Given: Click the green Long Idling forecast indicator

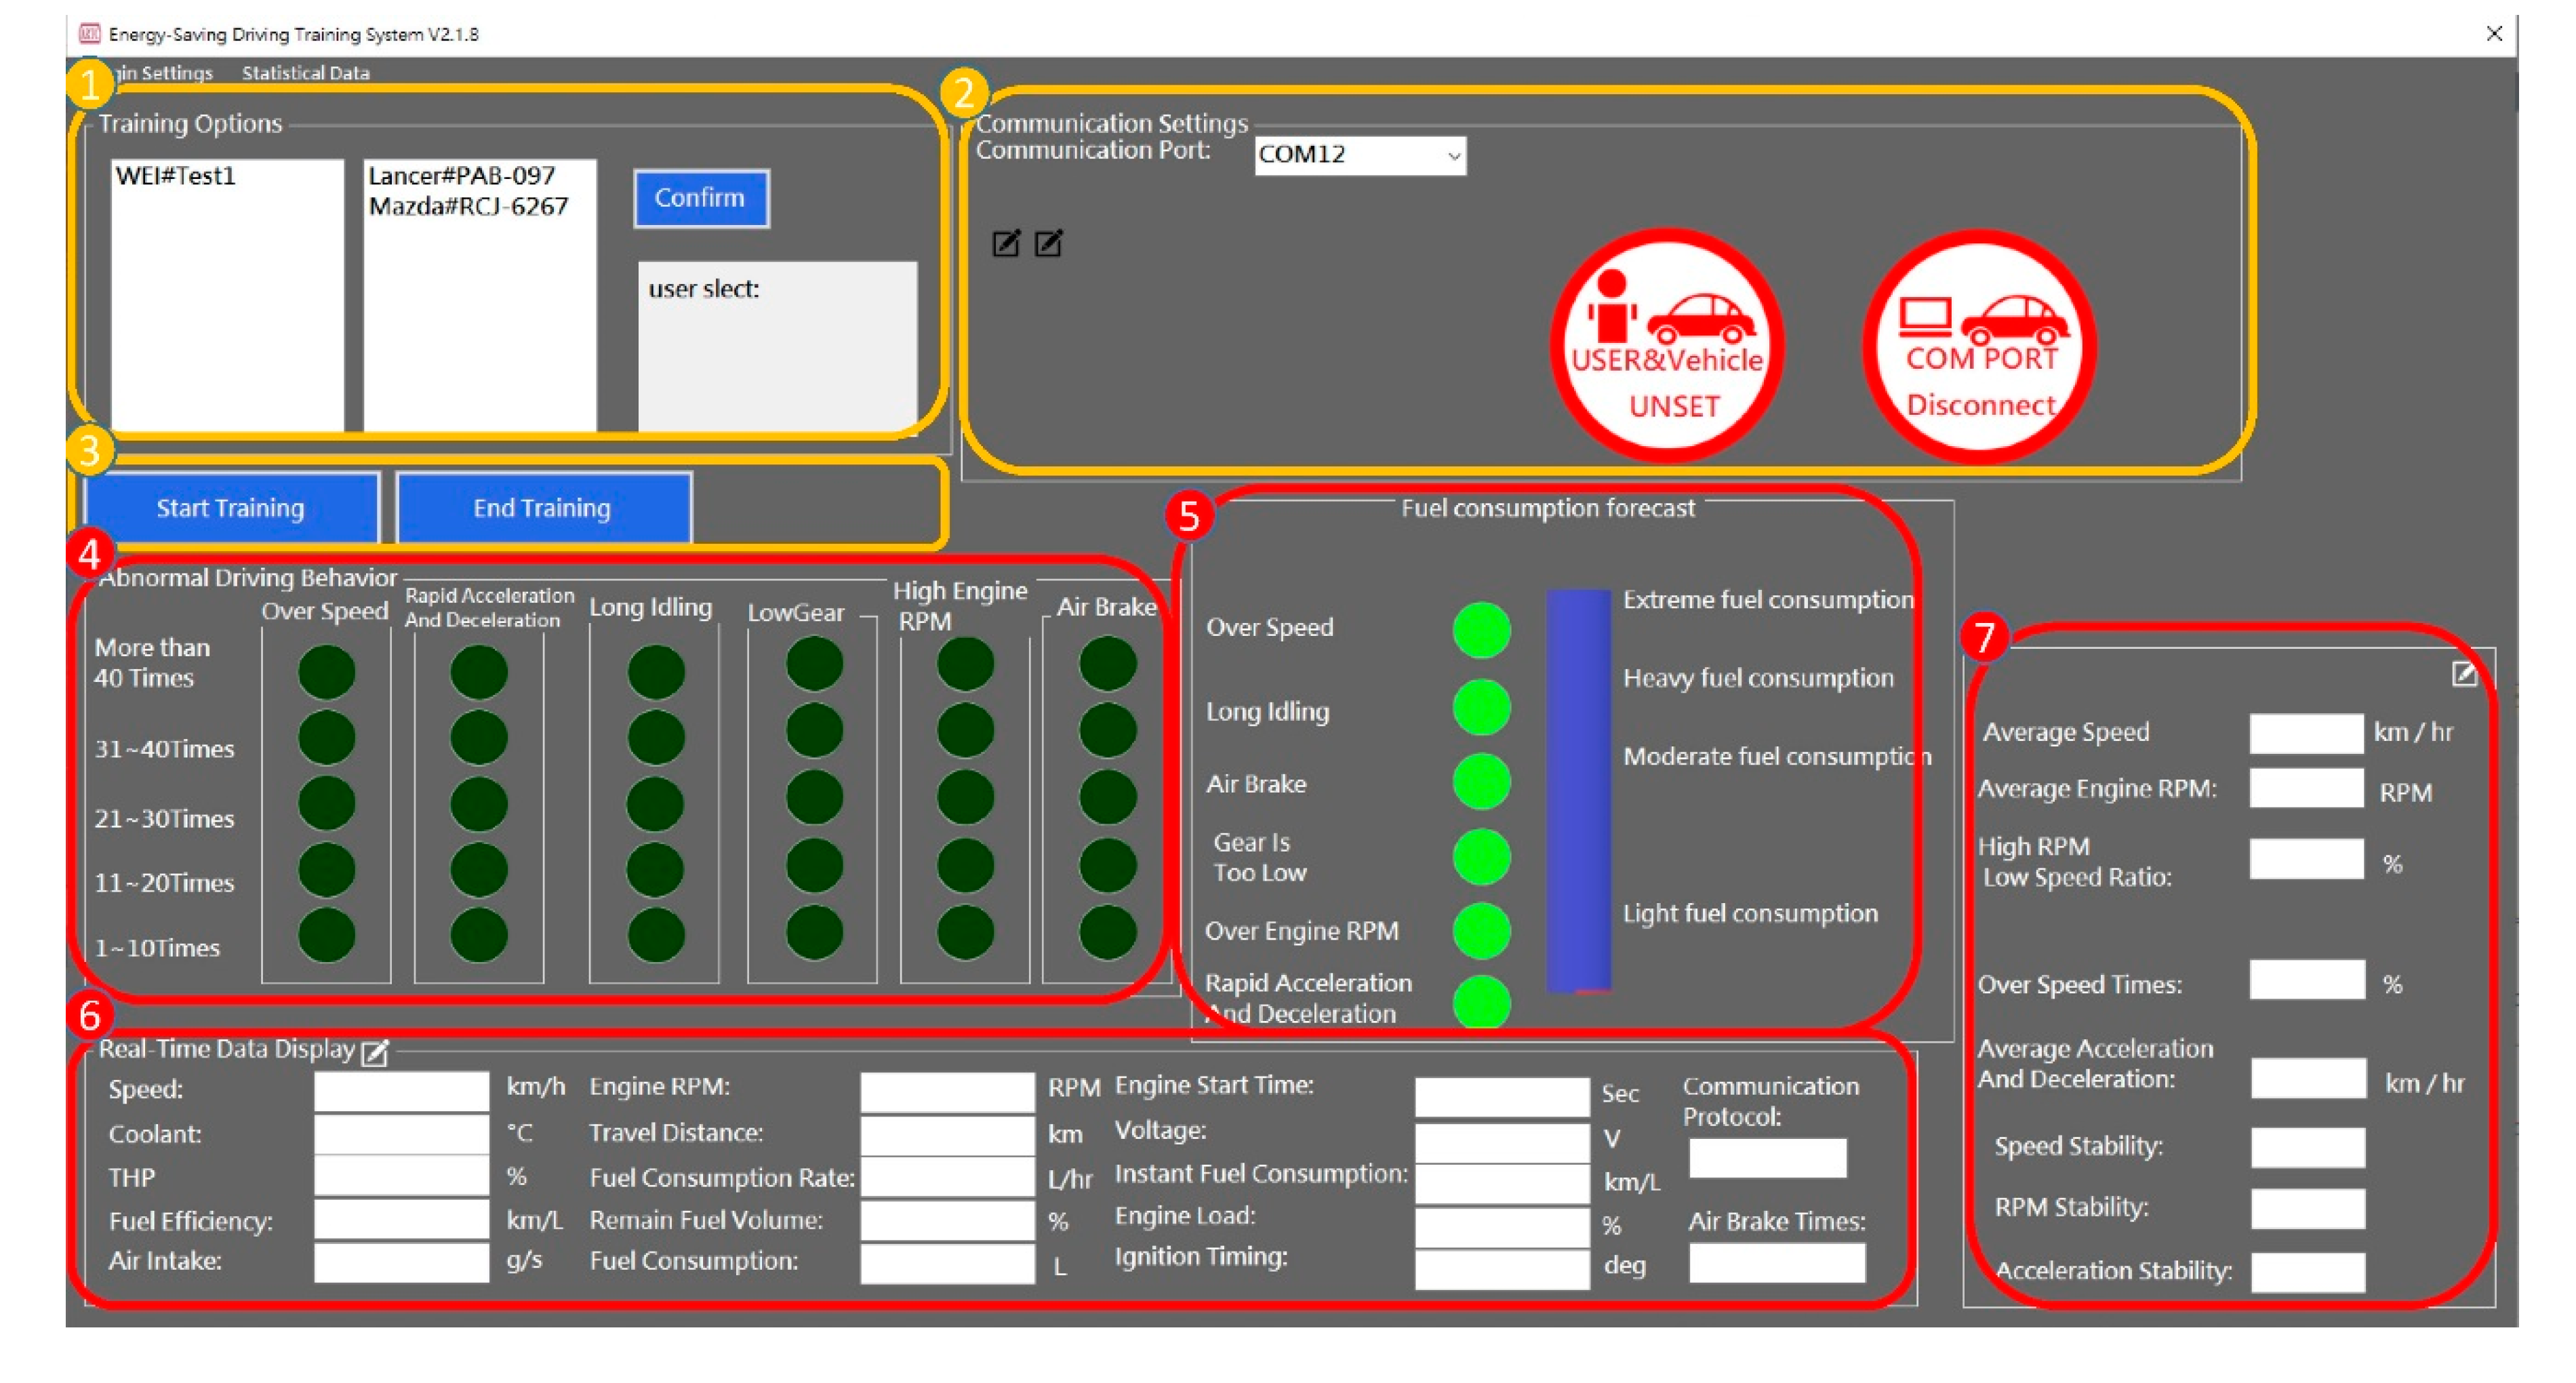Looking at the screenshot, I should tap(1481, 707).
